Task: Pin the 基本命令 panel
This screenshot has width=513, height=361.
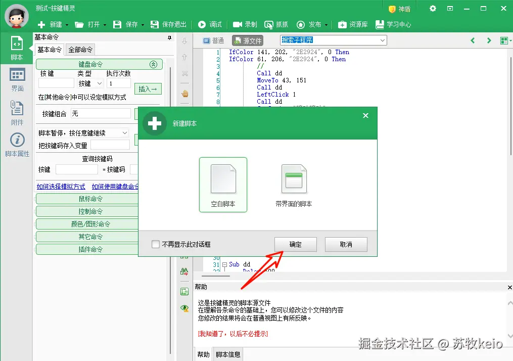Action: [x=169, y=37]
